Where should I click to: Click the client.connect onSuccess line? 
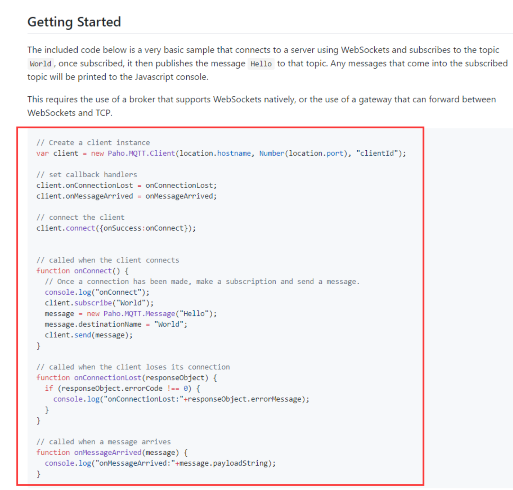(116, 228)
